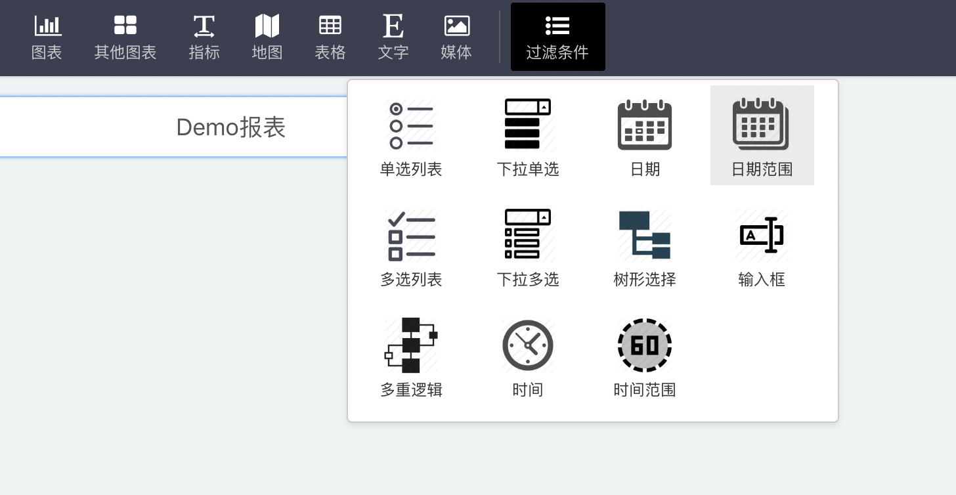Insert the 树形选择 tree selection filter
Viewport: 956px width, 495px height.
click(x=645, y=246)
